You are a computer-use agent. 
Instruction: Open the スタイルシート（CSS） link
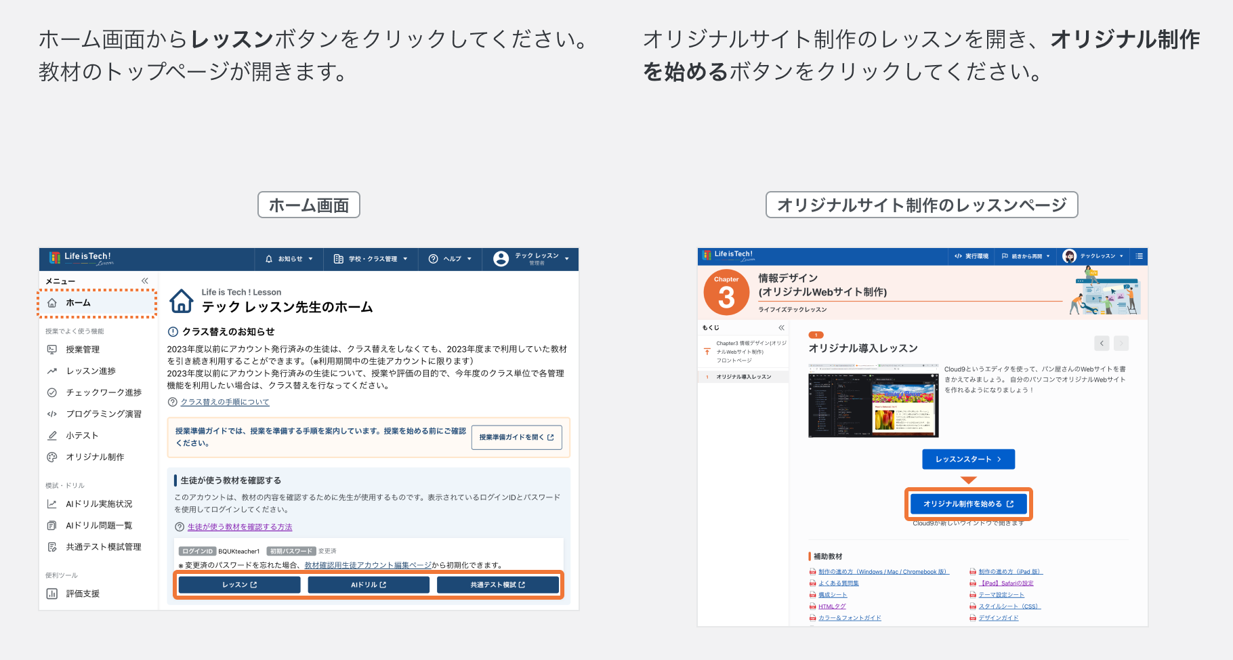point(1009,606)
